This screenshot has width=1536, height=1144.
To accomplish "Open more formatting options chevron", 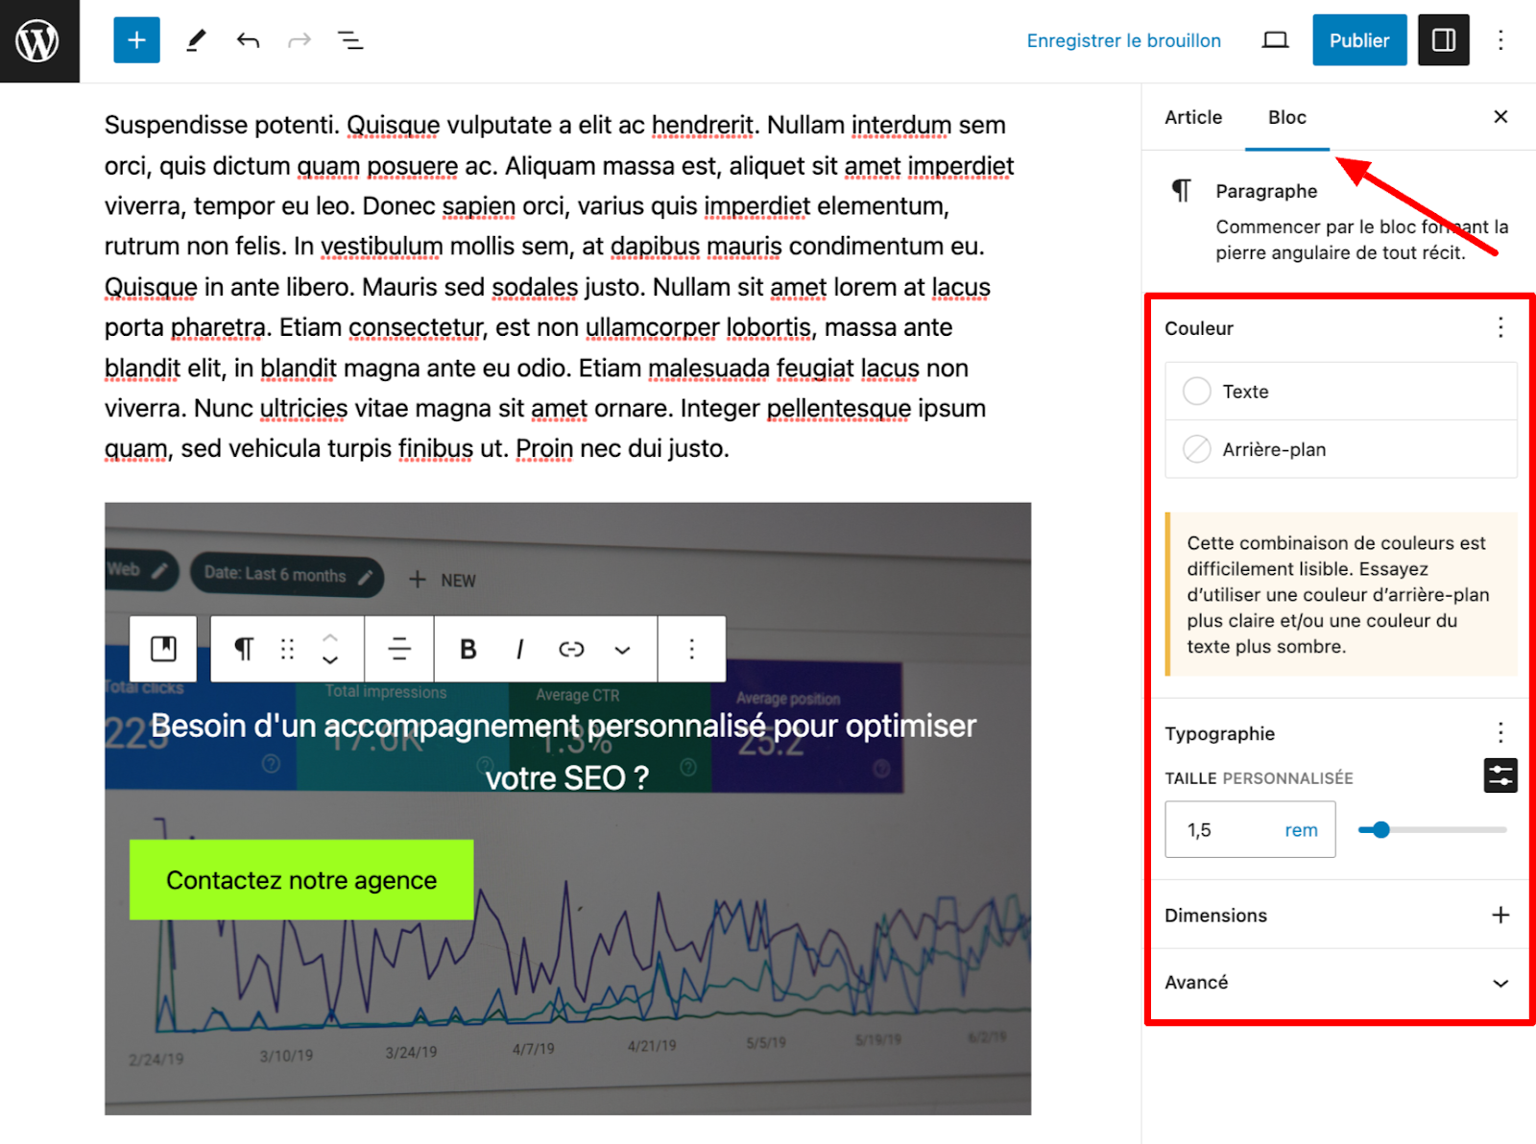I will point(622,650).
